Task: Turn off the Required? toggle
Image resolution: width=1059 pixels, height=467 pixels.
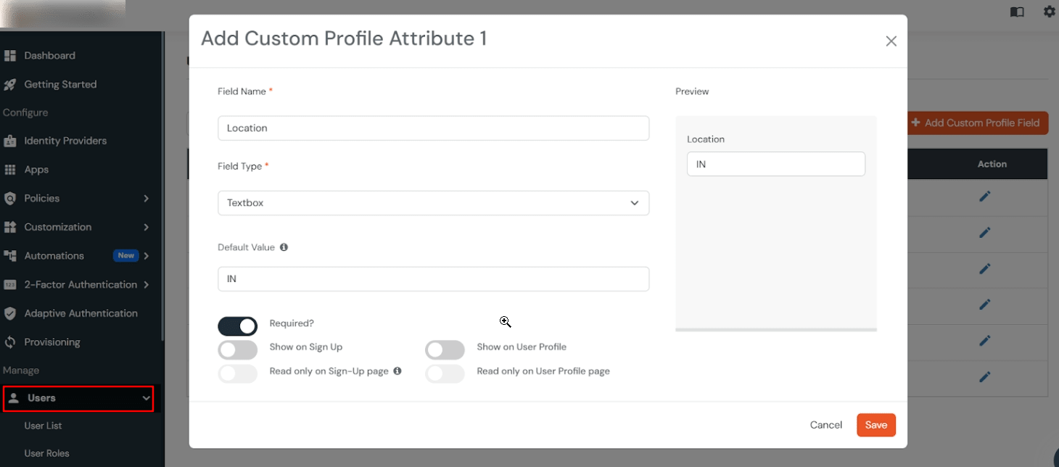Action: click(237, 326)
